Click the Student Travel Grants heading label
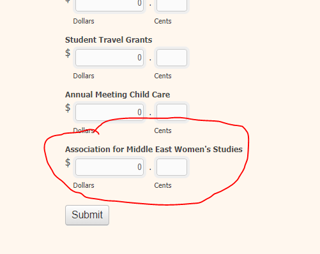 [x=109, y=40]
